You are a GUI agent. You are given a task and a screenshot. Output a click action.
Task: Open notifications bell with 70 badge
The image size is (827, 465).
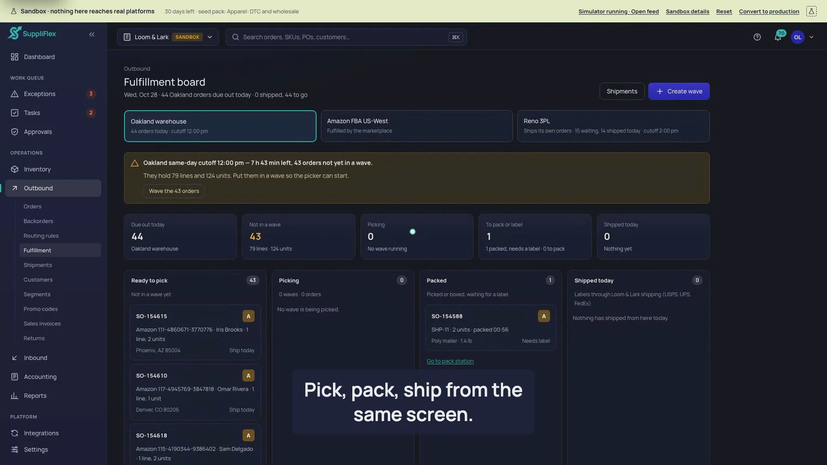pos(778,37)
